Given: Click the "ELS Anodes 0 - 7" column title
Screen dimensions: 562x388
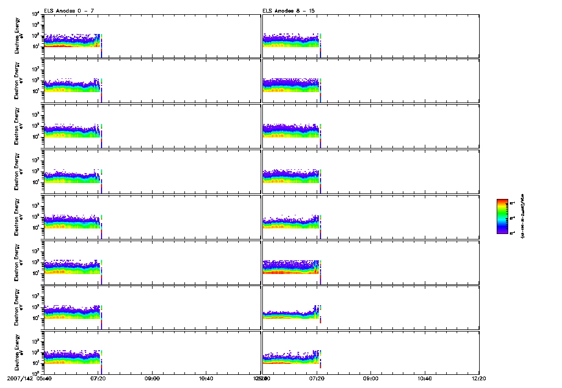Looking at the screenshot, I should tap(69, 11).
